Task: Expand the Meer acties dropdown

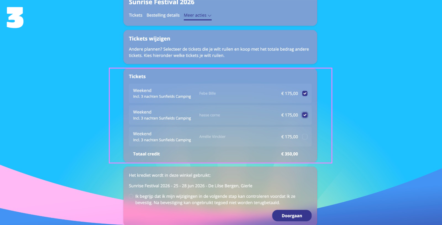Action: point(197,15)
